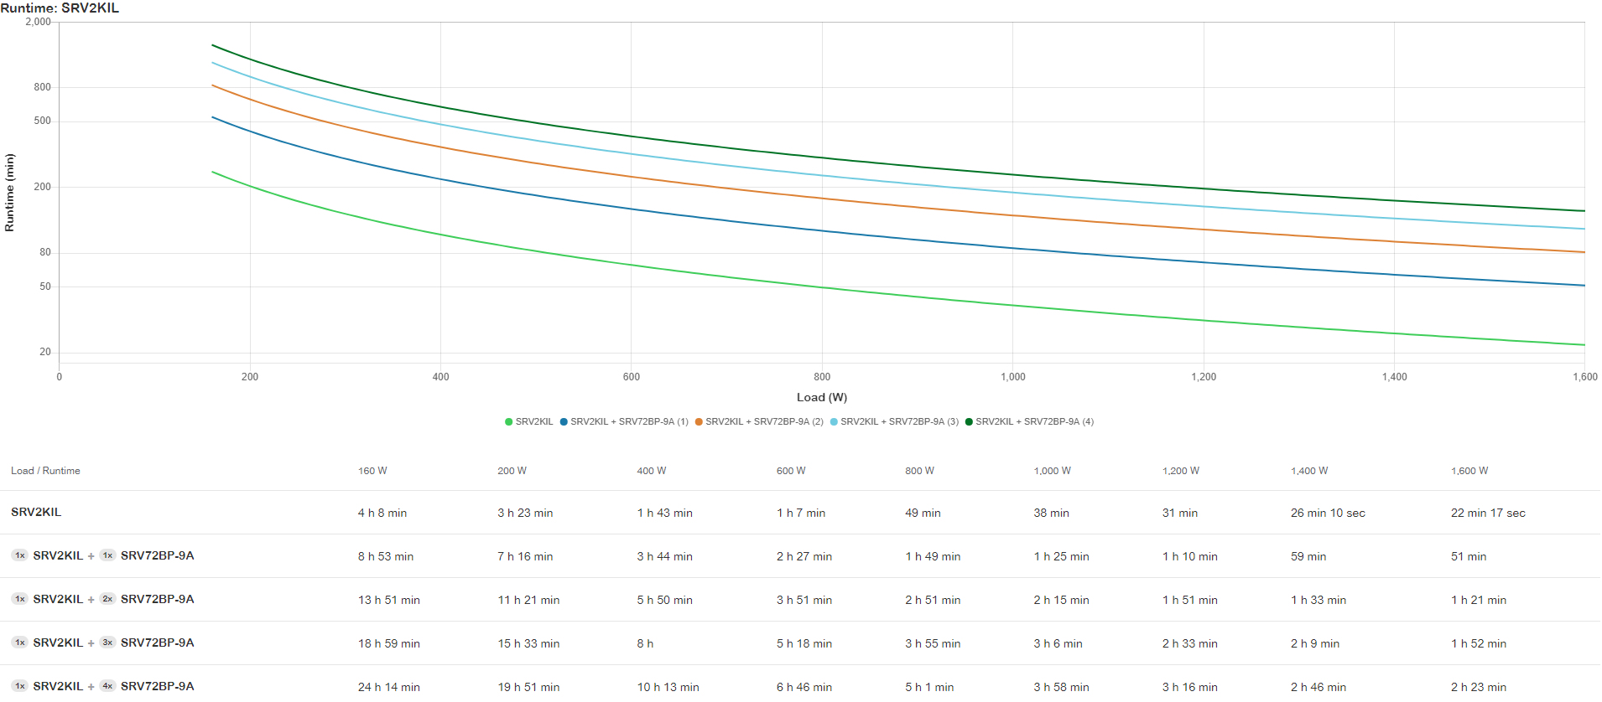Click the 2x battery pack quantity badge
1602x702 pixels.
tap(107, 599)
